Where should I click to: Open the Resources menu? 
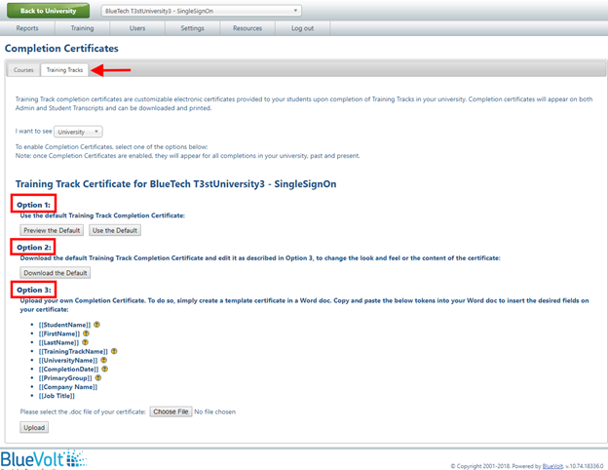pyautogui.click(x=247, y=28)
